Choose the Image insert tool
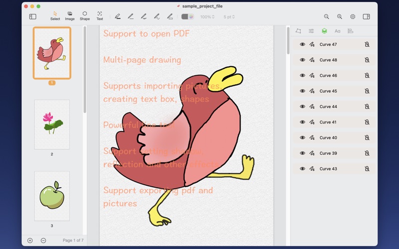 click(x=70, y=16)
